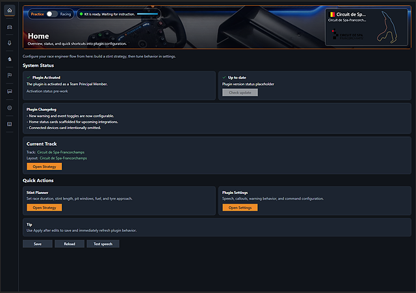
Task: Open the book guide icon in the sidebar
Action: tap(10, 124)
